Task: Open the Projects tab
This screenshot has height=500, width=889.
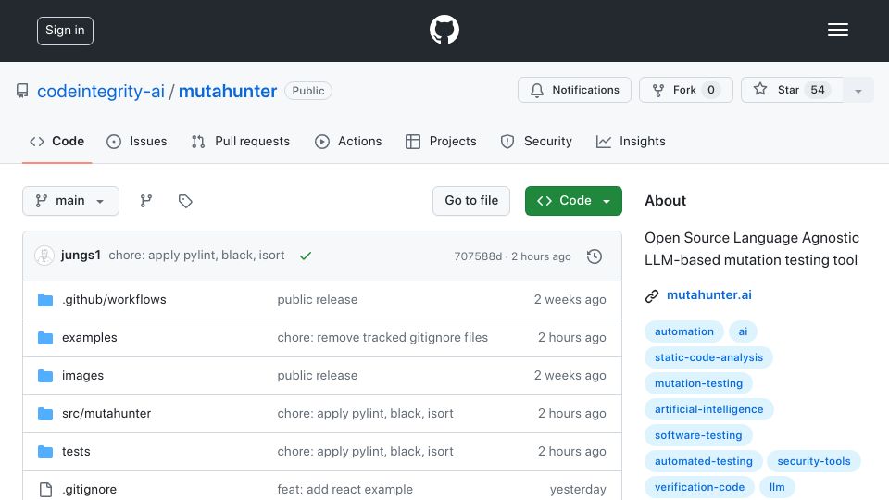Action: [x=441, y=141]
